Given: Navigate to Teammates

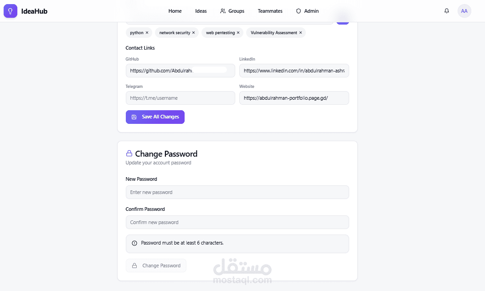Looking at the screenshot, I should point(270,11).
